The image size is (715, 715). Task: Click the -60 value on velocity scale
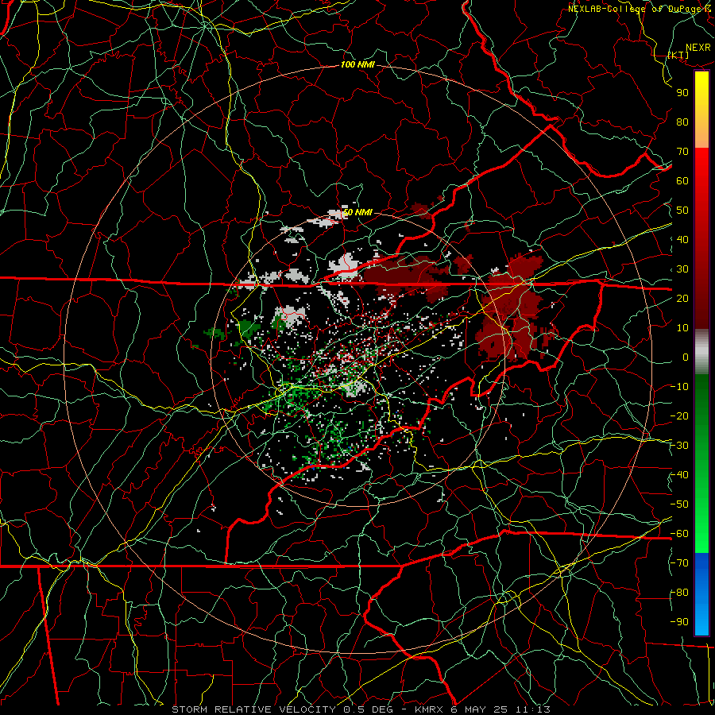679,534
